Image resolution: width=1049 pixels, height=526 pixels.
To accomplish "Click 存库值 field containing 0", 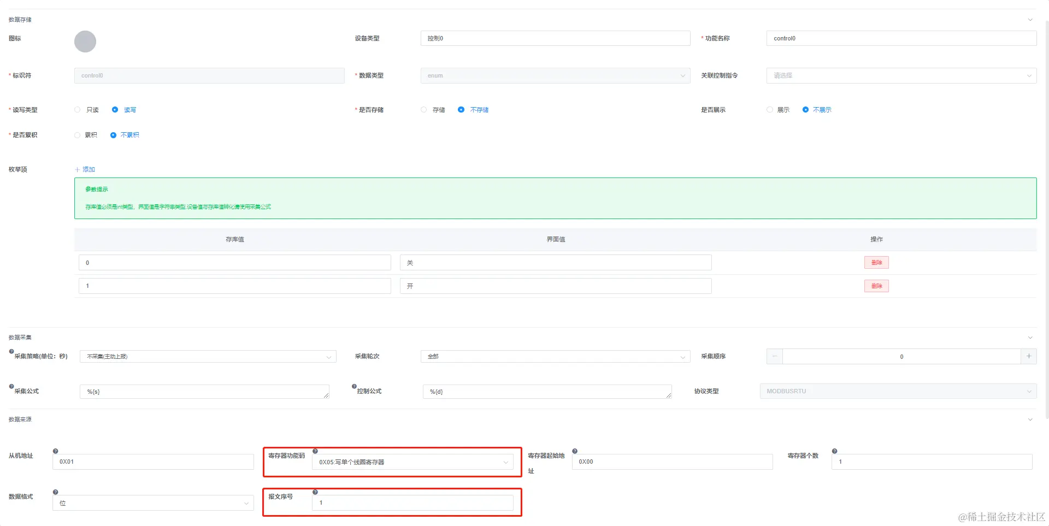I will (235, 263).
